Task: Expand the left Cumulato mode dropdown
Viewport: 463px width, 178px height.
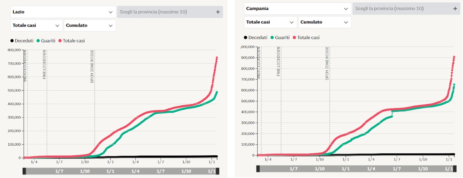Action: pos(90,25)
